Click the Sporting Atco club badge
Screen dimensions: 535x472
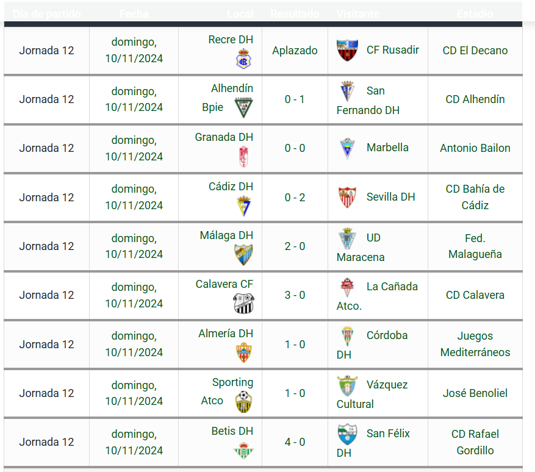[243, 402]
